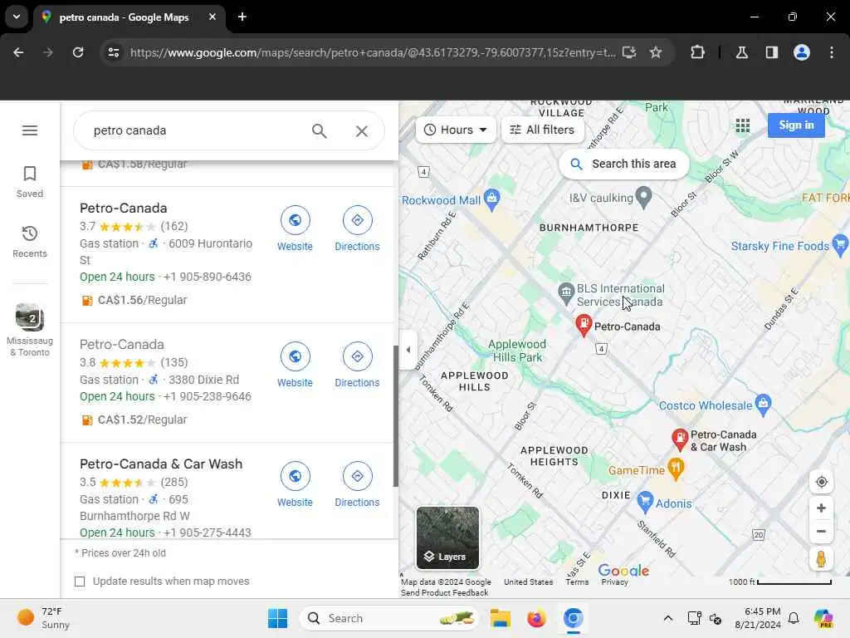Open Saved places in sidebar
Viewport: 850px width, 638px height.
(30, 182)
